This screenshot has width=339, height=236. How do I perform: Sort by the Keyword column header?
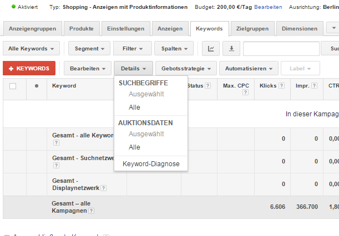(x=64, y=86)
